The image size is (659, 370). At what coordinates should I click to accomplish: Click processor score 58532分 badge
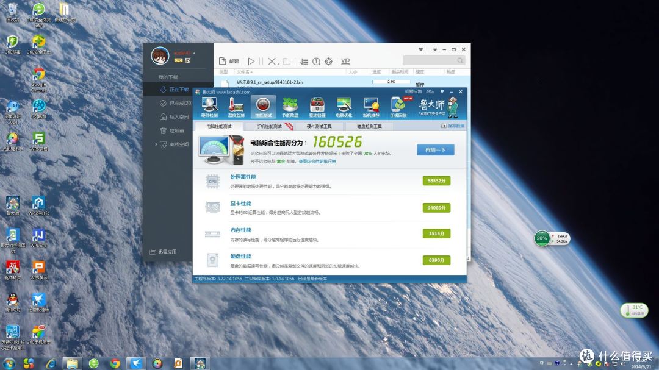(x=436, y=180)
